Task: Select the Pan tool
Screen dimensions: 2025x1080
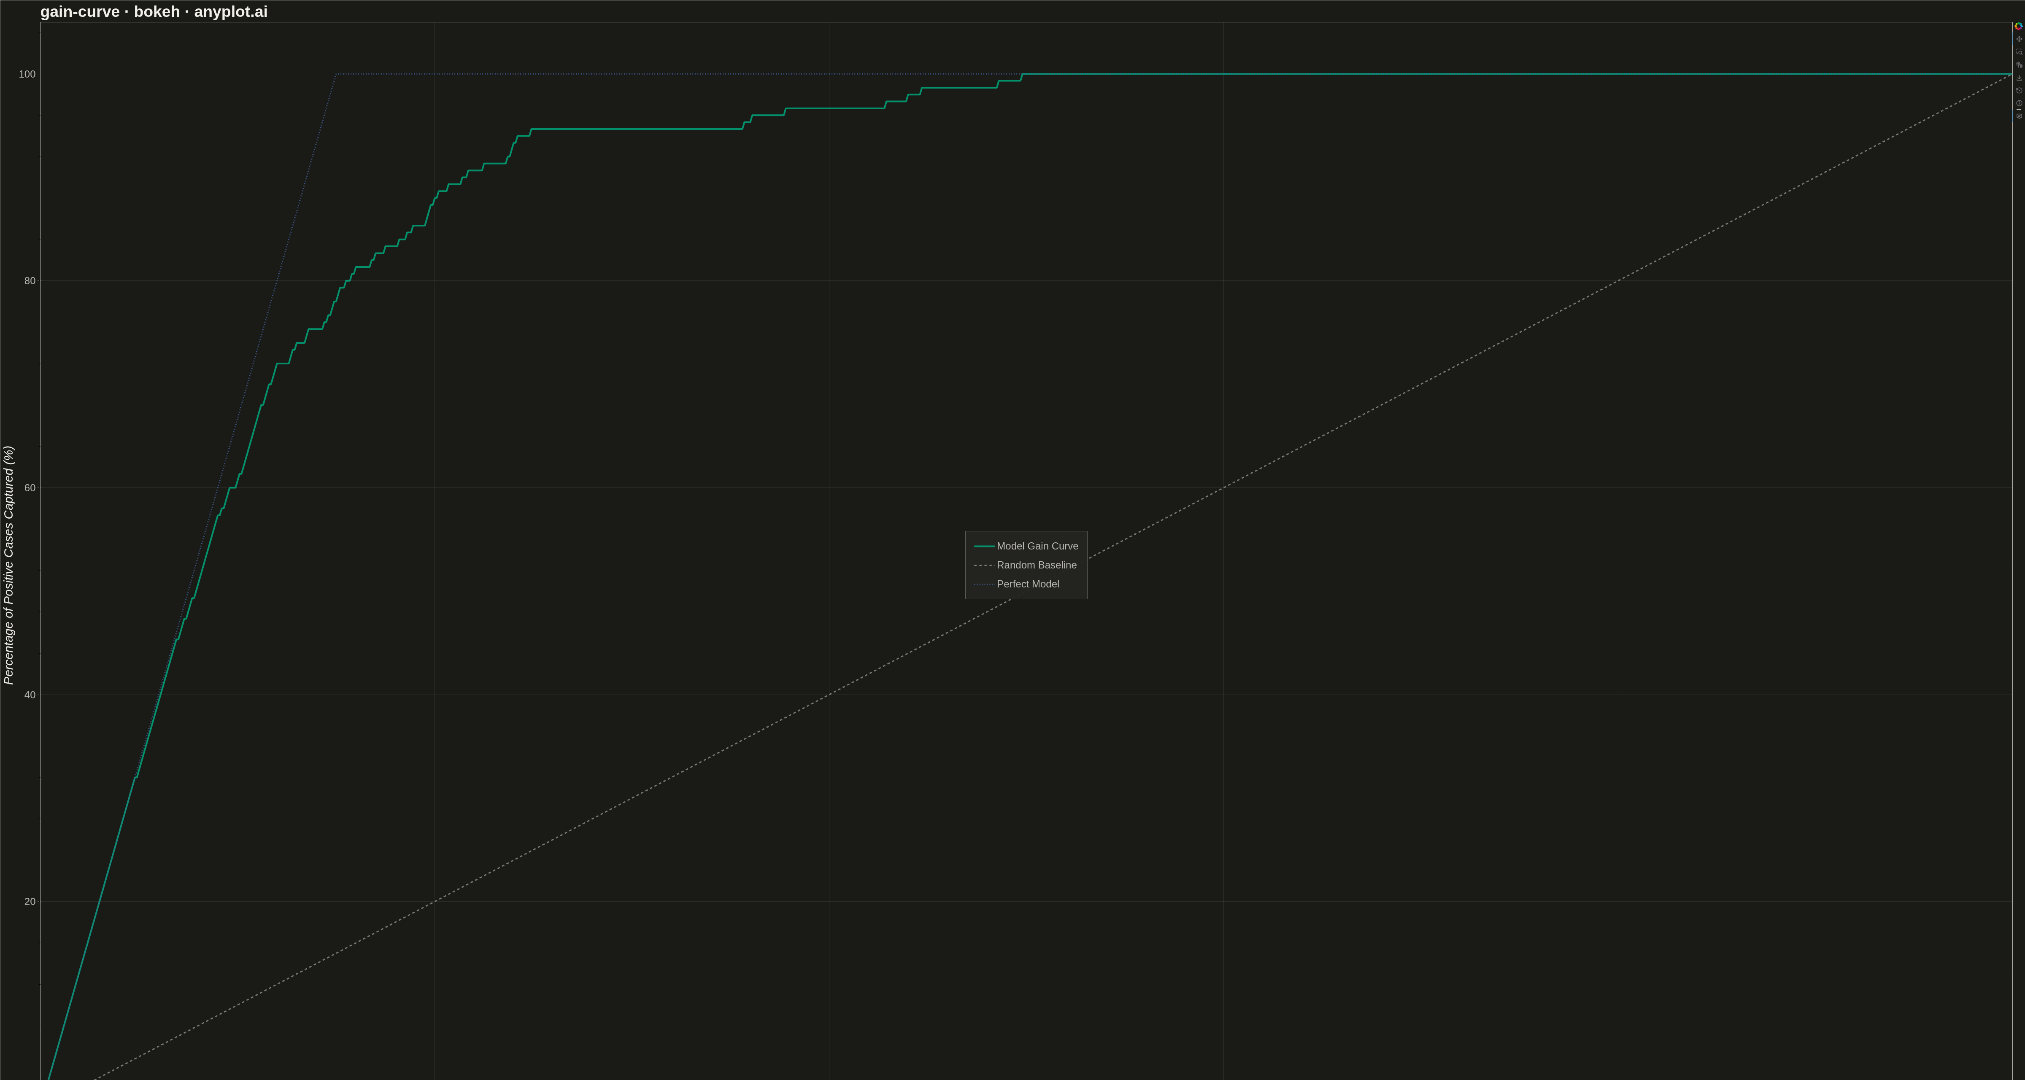Action: pyautogui.click(x=2019, y=39)
